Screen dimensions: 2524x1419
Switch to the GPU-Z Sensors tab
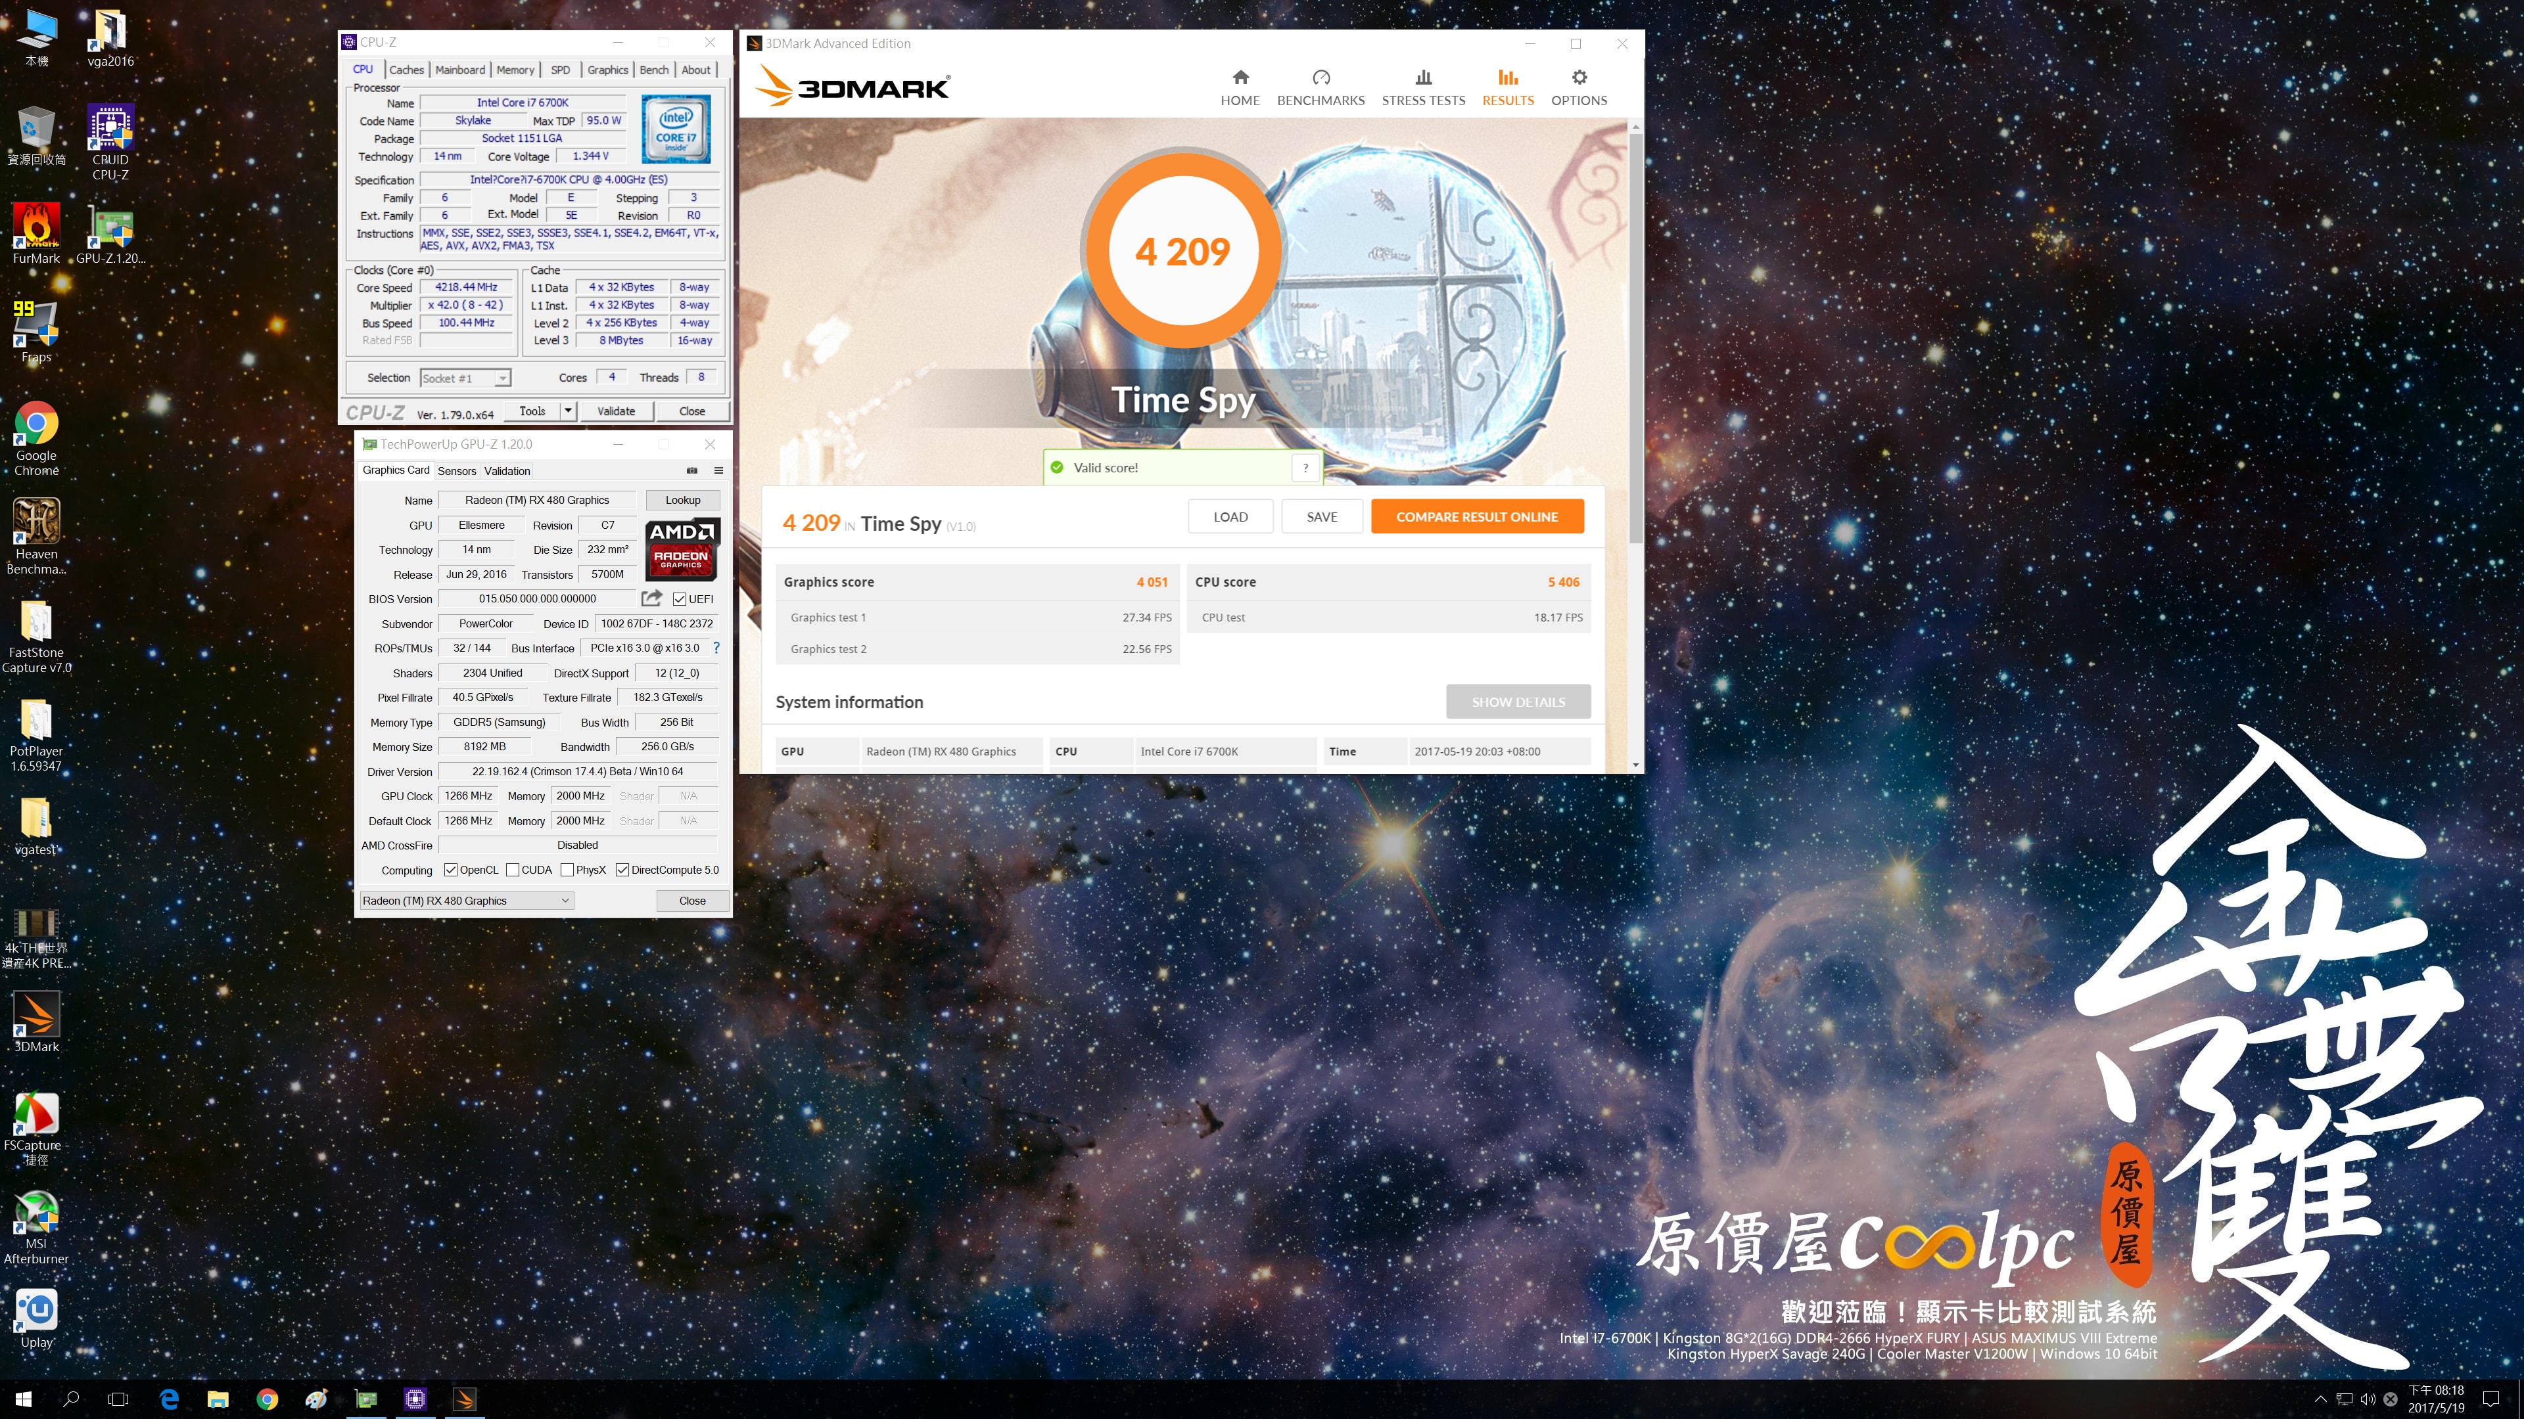[457, 471]
